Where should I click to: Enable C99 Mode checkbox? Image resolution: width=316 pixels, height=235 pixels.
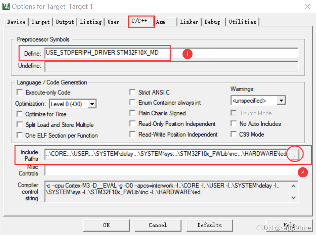point(234,134)
